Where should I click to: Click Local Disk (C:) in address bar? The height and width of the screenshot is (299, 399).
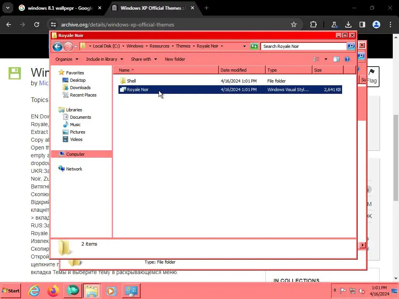[x=106, y=46]
